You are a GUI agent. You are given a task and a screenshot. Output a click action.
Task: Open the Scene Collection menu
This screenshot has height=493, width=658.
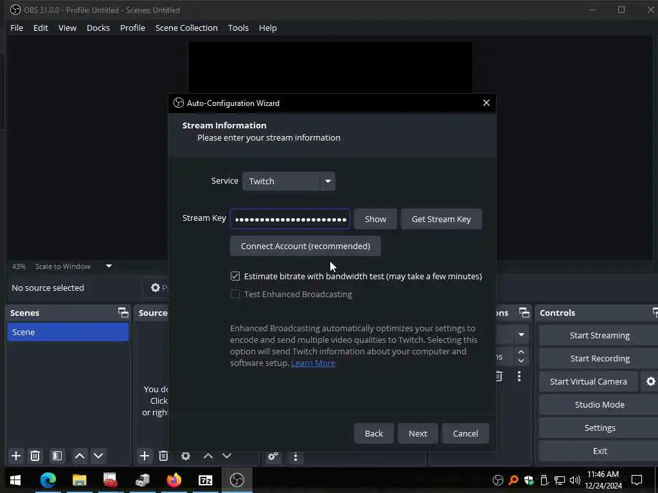(186, 28)
